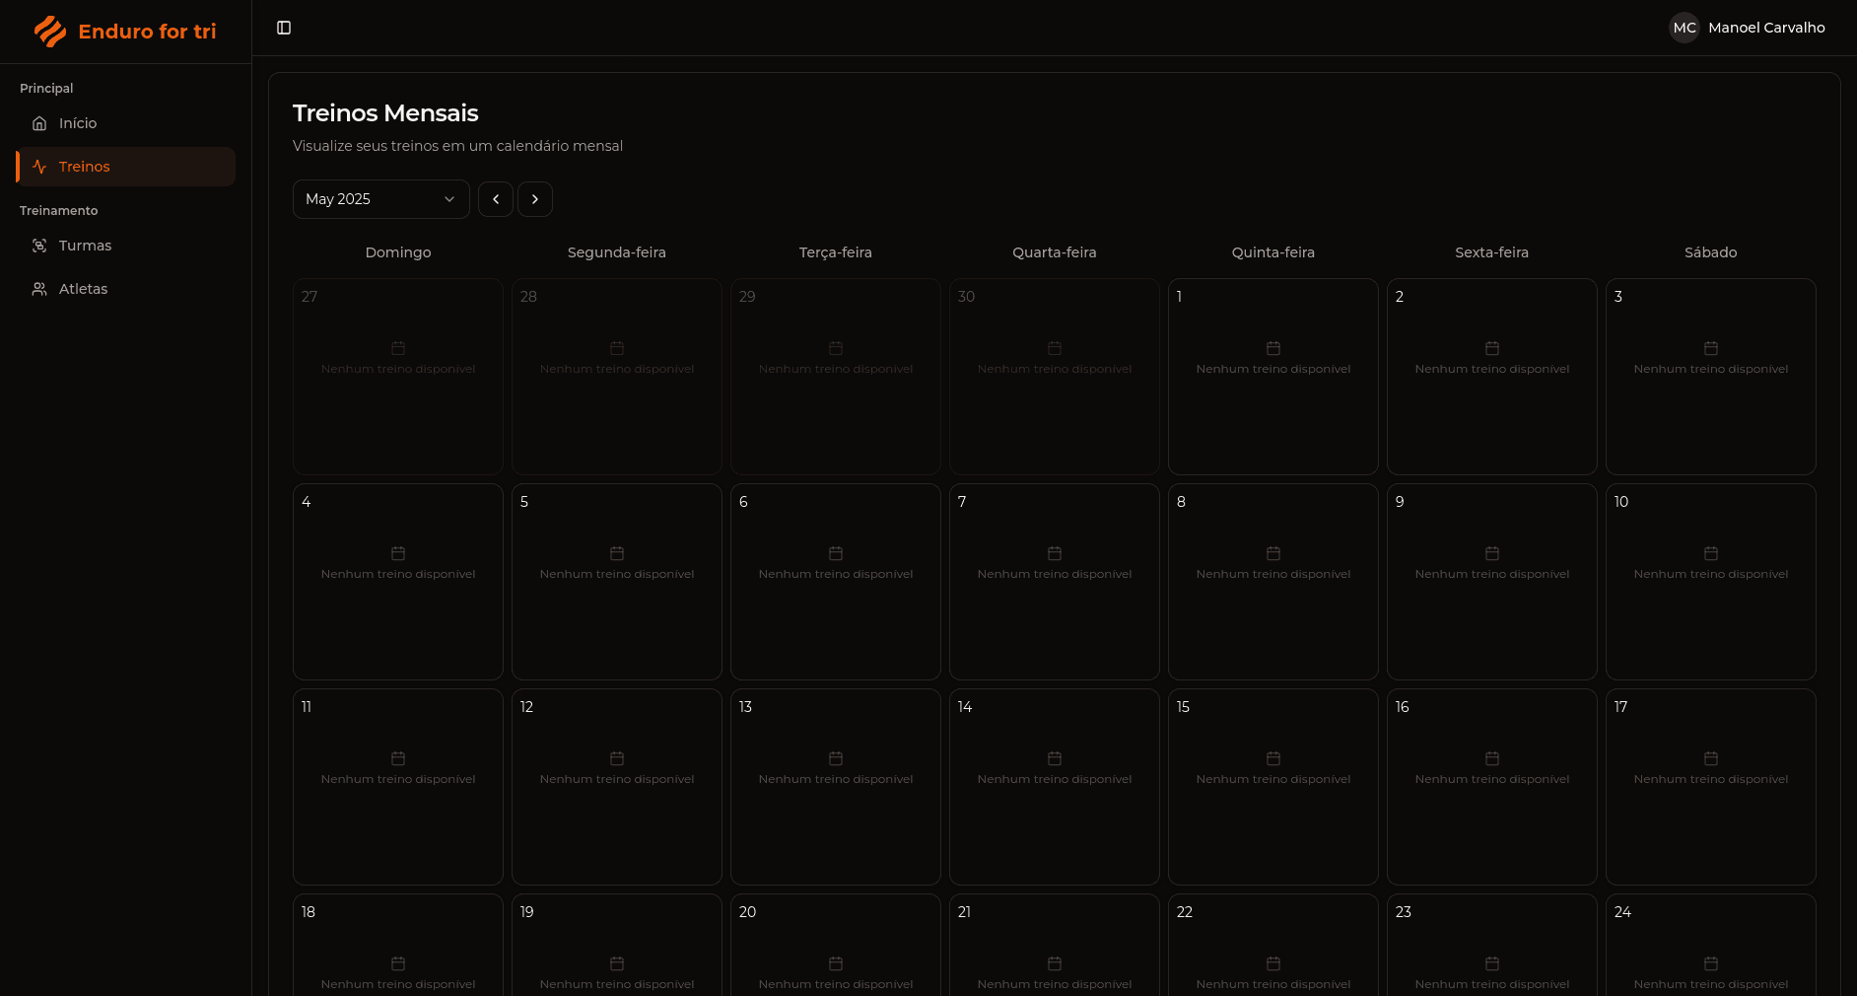1857x996 pixels.
Task: Click the dimmed day 27 cell
Action: [x=398, y=377]
